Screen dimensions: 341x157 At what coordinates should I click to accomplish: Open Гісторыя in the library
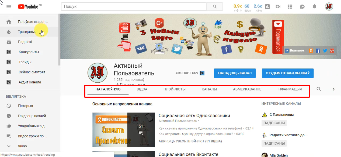(x=29, y=106)
